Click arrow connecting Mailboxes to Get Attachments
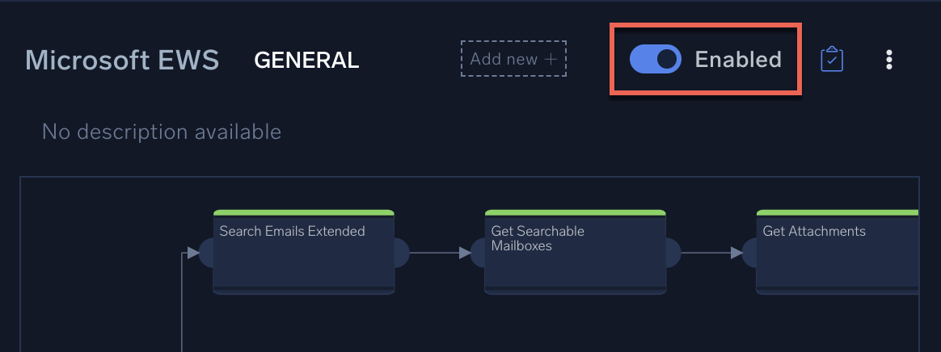The width and height of the screenshot is (941, 352). 708,253
